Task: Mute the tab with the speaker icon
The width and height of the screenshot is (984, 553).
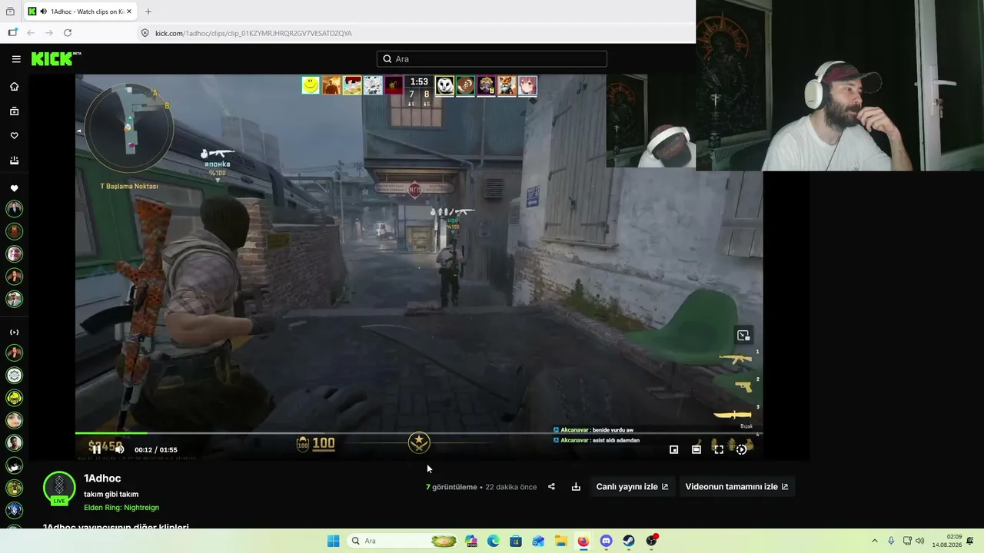Action: click(x=44, y=12)
